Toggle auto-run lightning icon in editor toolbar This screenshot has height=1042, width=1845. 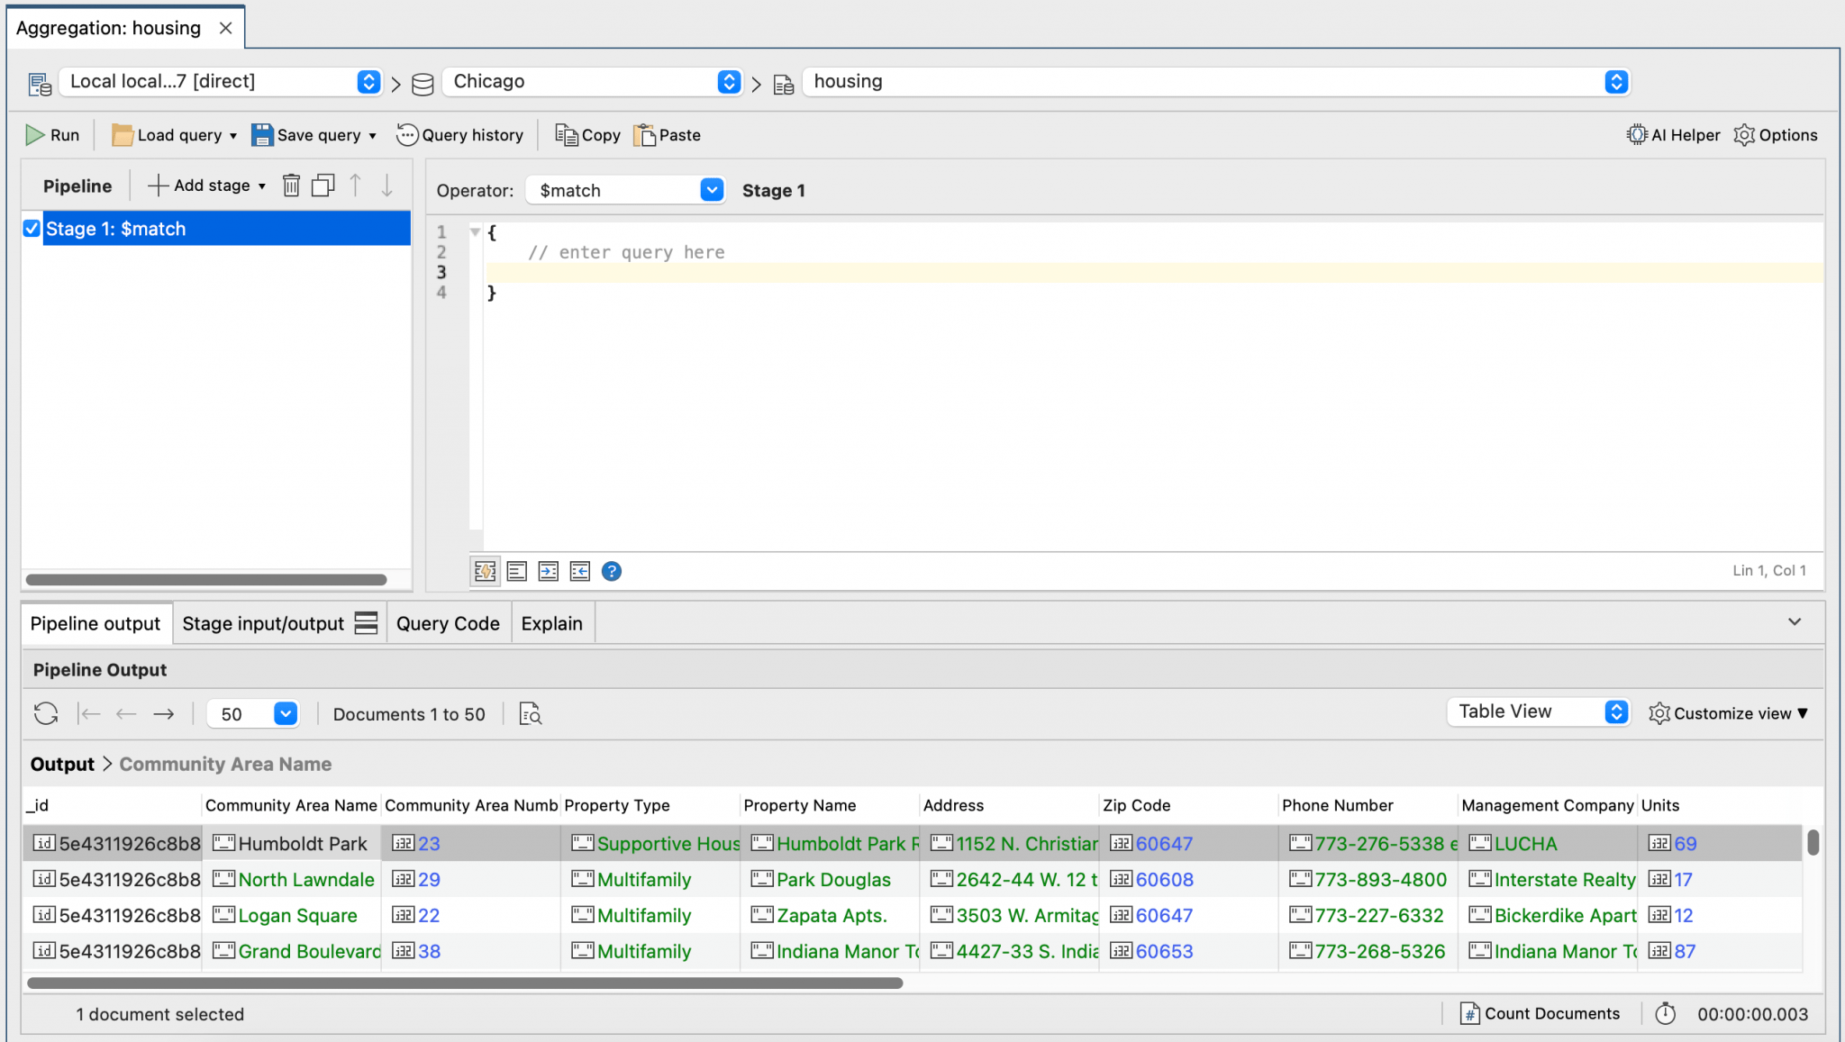(x=485, y=571)
